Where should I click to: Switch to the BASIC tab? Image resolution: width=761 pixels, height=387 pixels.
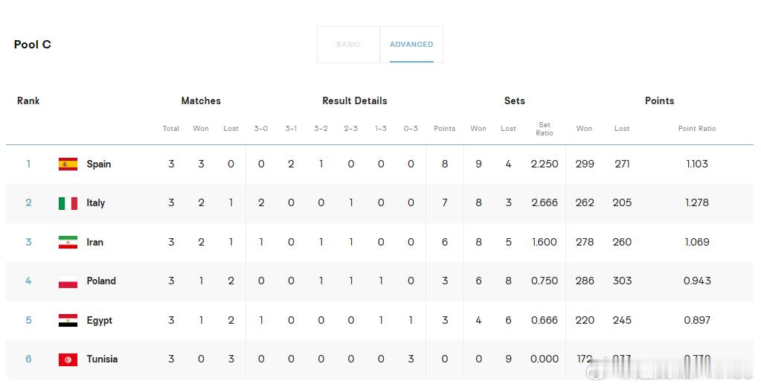[348, 44]
